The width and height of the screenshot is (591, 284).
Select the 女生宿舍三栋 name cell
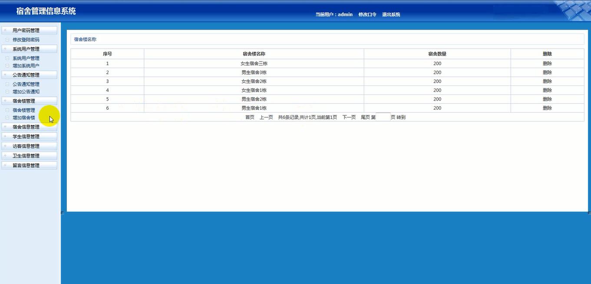(254, 63)
